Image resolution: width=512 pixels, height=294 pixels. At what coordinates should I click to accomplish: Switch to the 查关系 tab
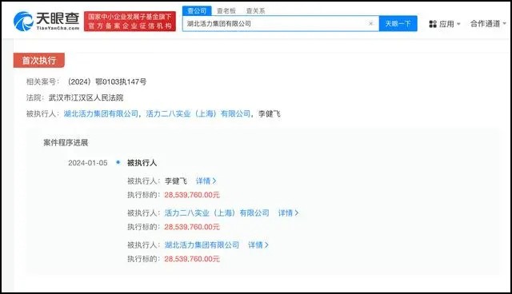(255, 10)
